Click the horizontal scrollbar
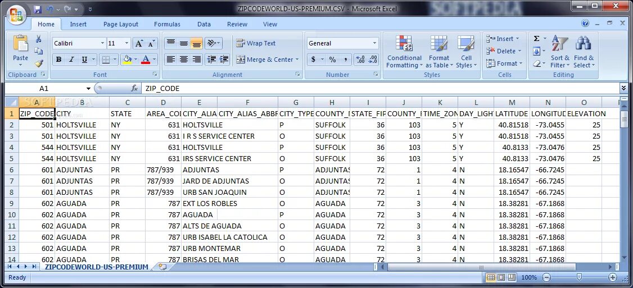633x288 pixels. [x=481, y=267]
